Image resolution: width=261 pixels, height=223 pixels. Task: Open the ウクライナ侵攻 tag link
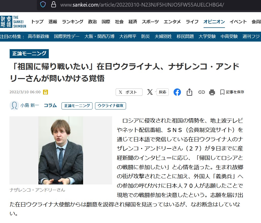click(x=111, y=106)
